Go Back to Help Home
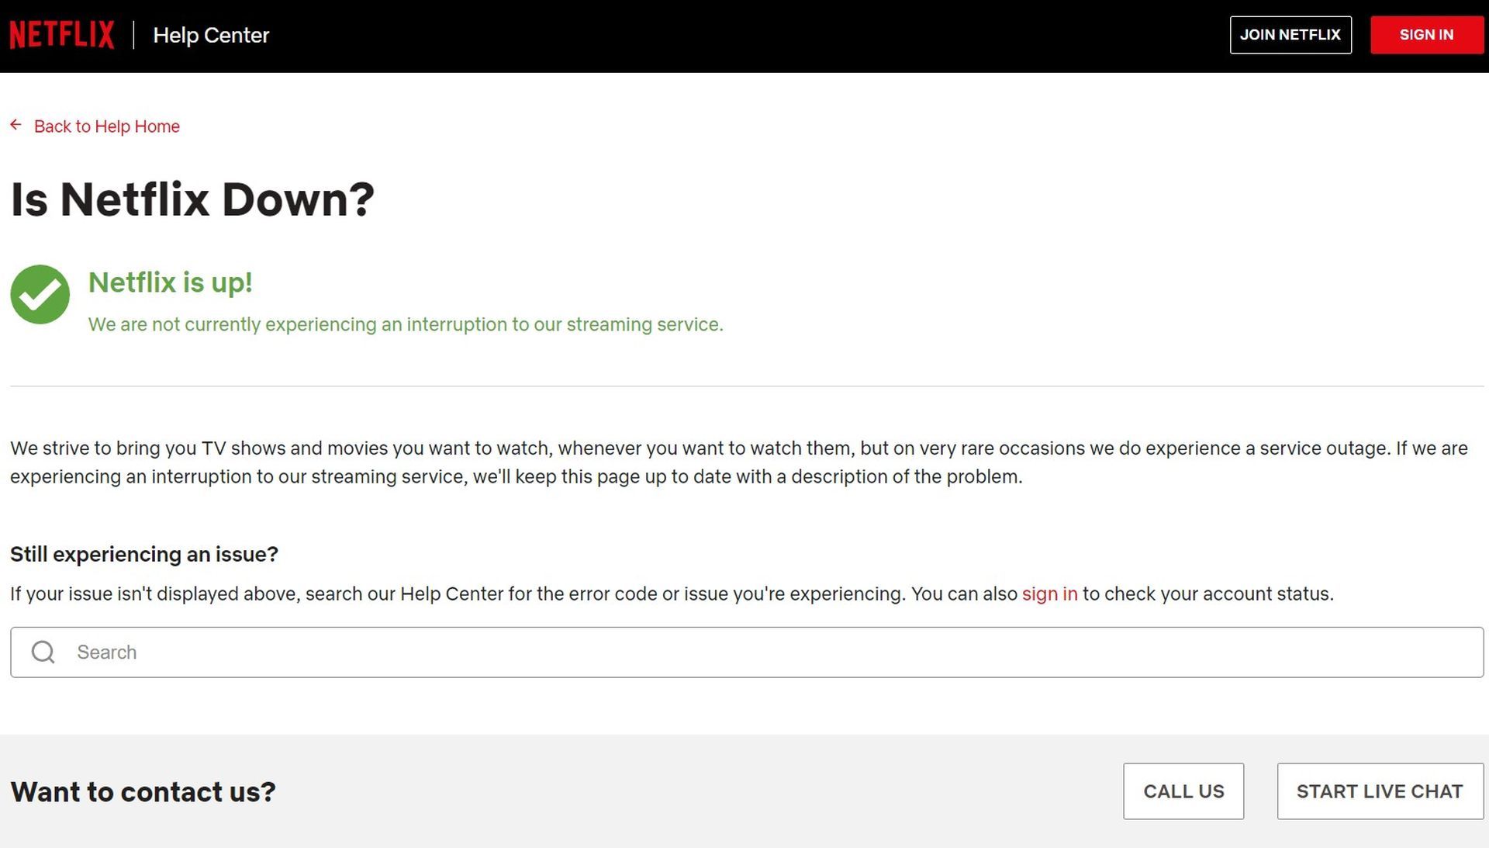 coord(106,126)
